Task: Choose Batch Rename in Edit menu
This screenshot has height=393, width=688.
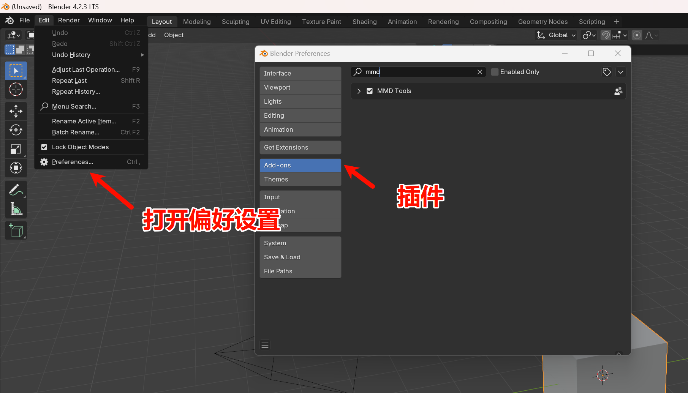Action: pos(90,132)
